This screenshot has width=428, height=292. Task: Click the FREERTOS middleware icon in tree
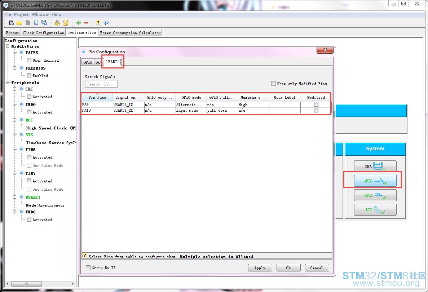21,68
